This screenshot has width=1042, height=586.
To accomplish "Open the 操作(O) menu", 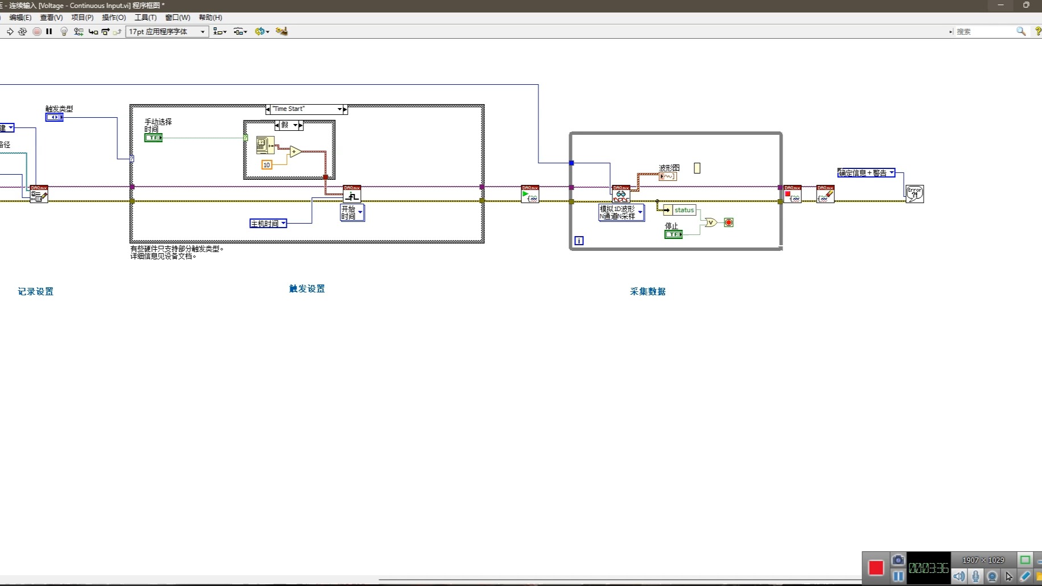I will (114, 18).
